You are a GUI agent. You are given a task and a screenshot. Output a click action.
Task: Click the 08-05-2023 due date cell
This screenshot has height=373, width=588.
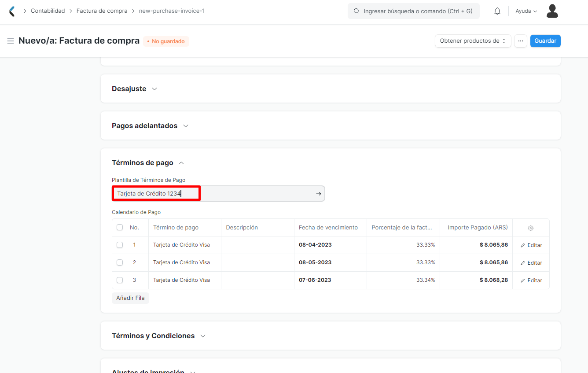click(x=331, y=262)
